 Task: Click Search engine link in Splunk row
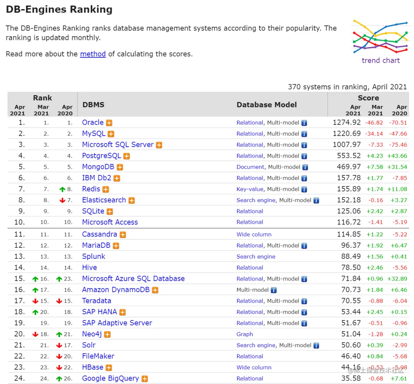click(x=256, y=257)
